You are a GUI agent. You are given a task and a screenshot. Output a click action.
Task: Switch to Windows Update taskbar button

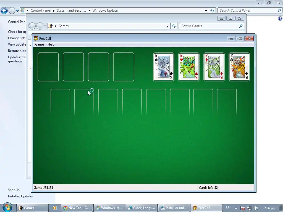[x=109, y=208]
